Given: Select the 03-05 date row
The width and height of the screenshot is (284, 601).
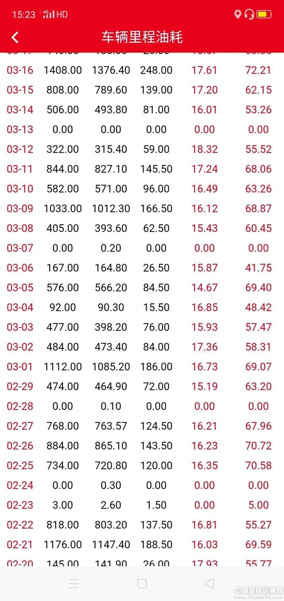Looking at the screenshot, I should point(142,287).
